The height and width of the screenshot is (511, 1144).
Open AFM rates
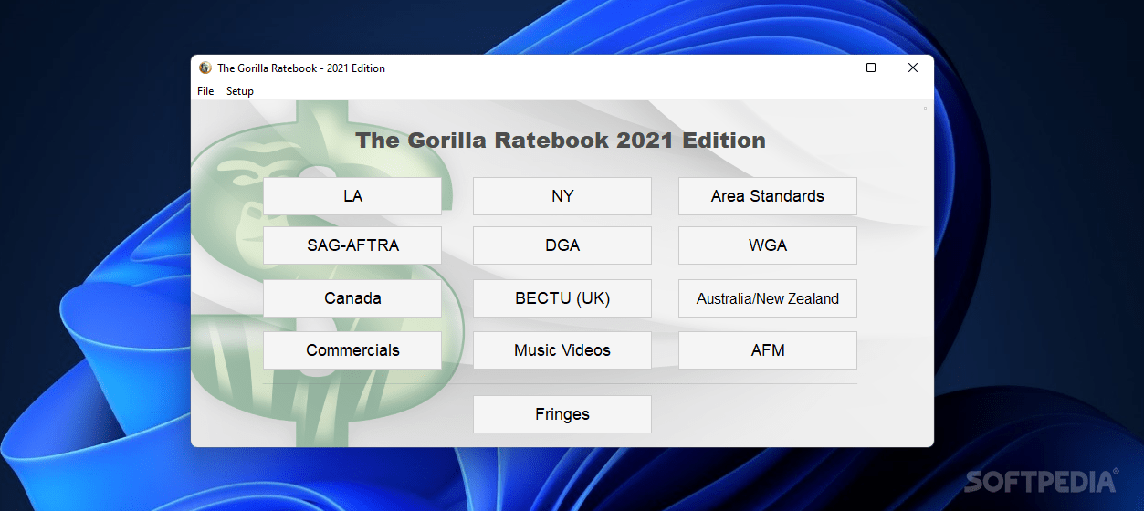(x=768, y=350)
